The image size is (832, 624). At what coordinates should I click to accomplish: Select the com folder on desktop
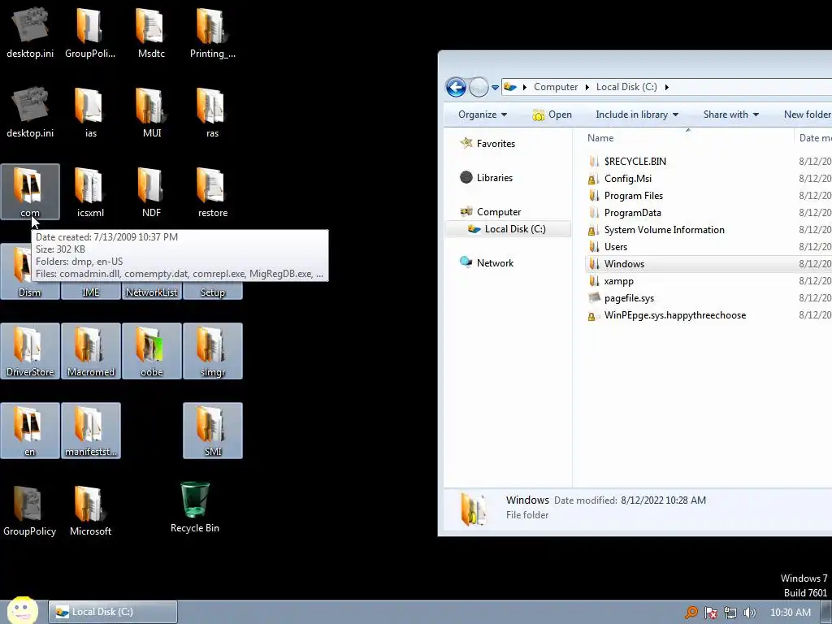coord(30,192)
